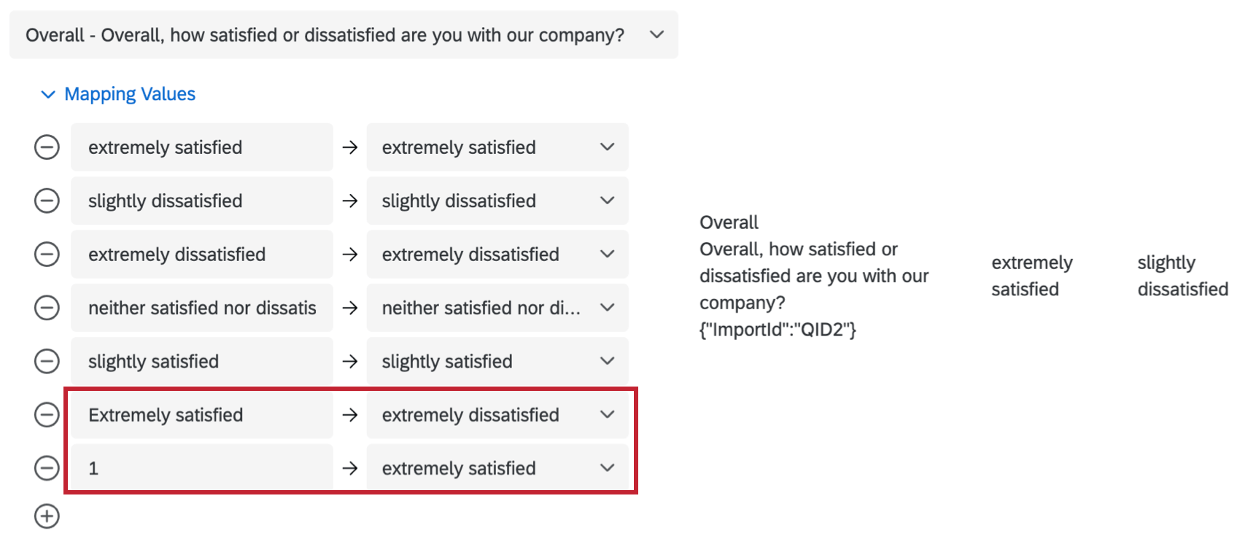Edit the 'neither satisfied nor dissatis' source field
1240x547 pixels.
[x=201, y=308]
